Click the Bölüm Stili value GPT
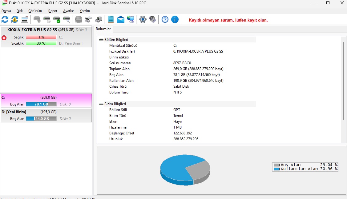The width and height of the screenshot is (347, 199). 177,110
